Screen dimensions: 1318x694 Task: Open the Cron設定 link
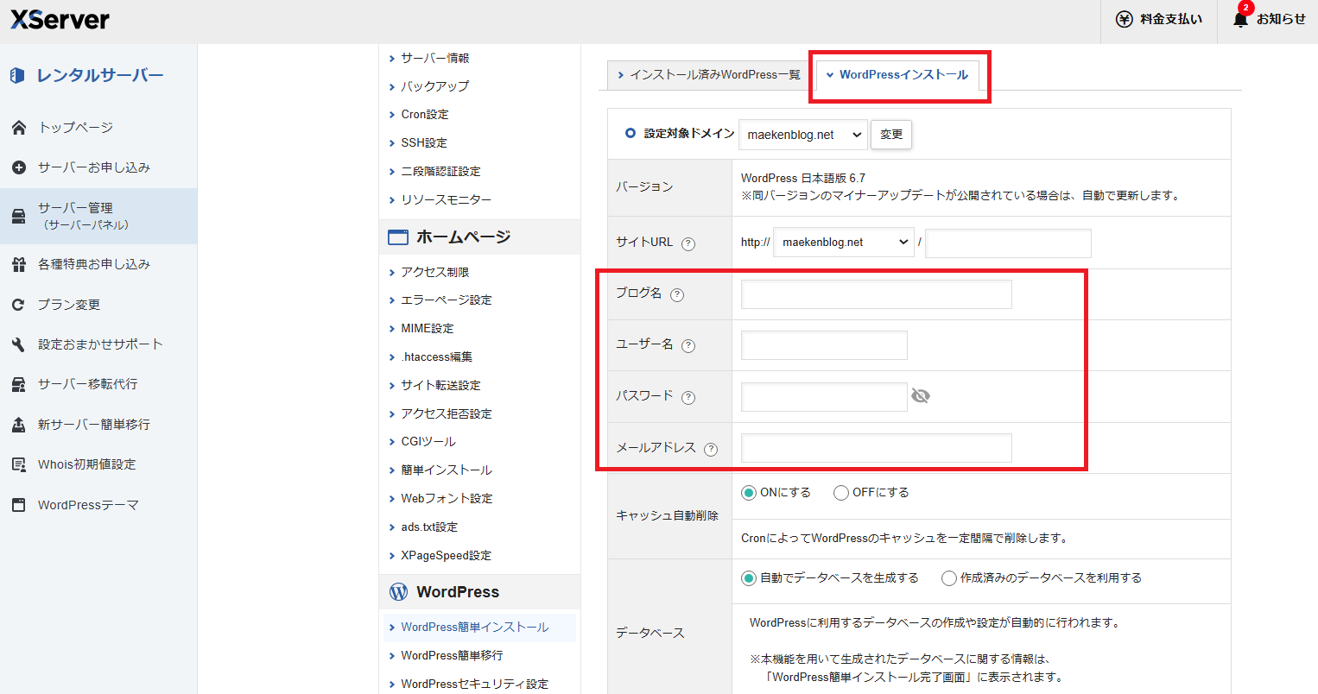tap(425, 115)
